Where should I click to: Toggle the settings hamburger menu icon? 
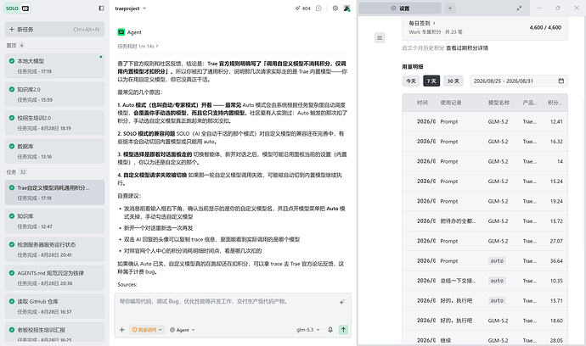(x=380, y=37)
